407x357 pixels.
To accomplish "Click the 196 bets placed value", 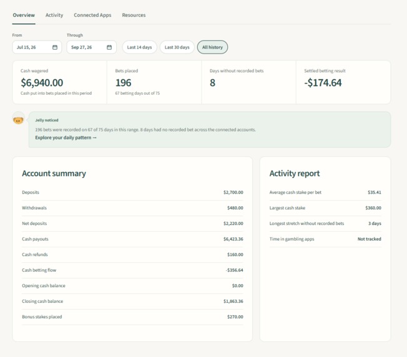I will (124, 83).
